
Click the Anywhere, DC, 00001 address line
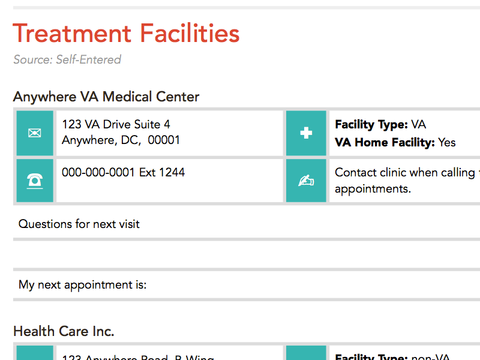121,140
